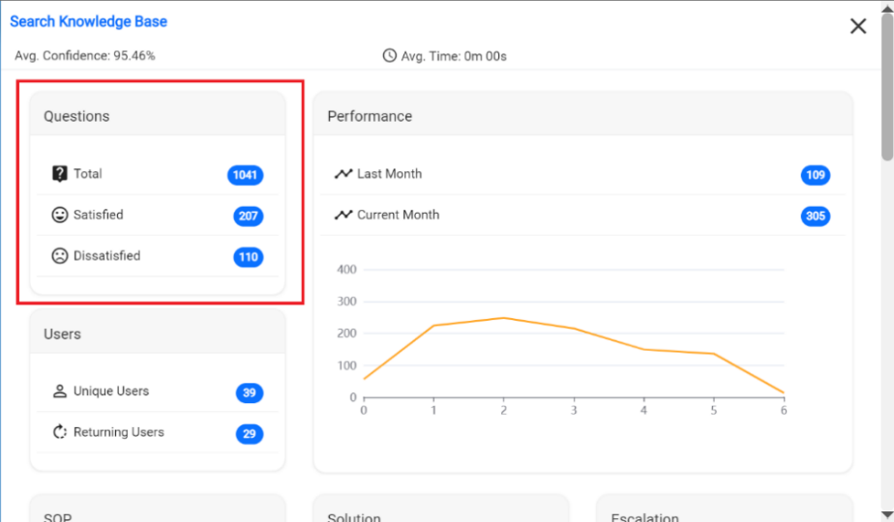Click the 39 unique users badge

(250, 392)
